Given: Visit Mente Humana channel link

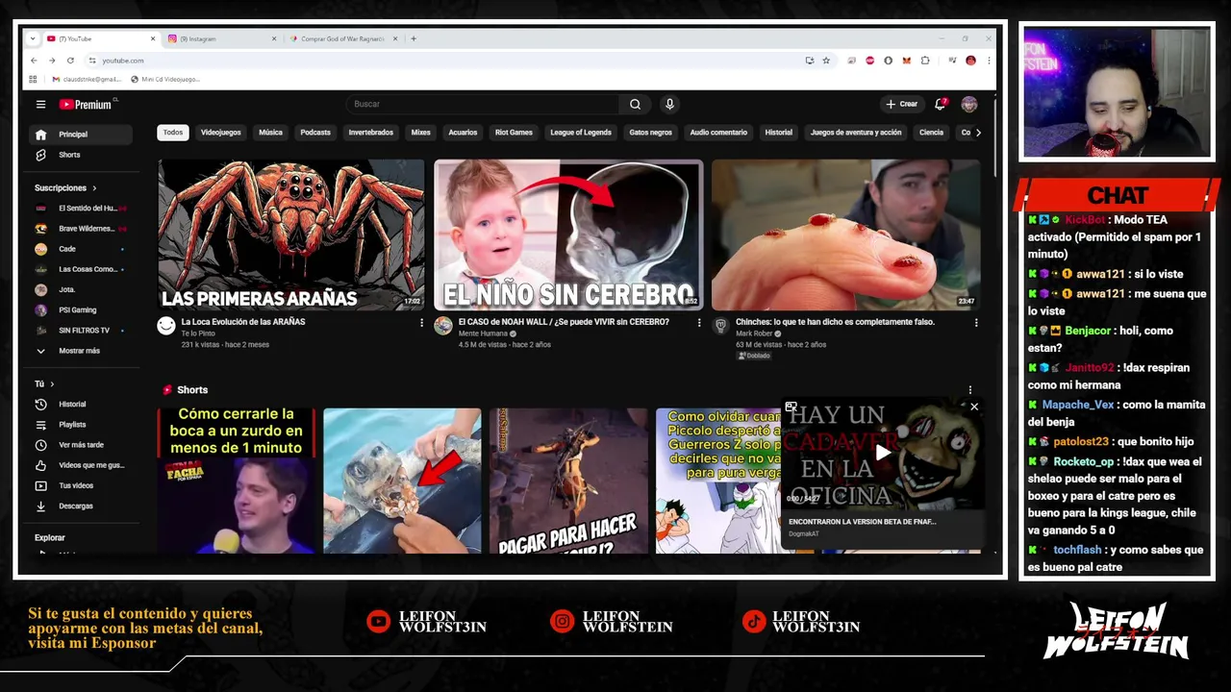Looking at the screenshot, I should click(483, 334).
